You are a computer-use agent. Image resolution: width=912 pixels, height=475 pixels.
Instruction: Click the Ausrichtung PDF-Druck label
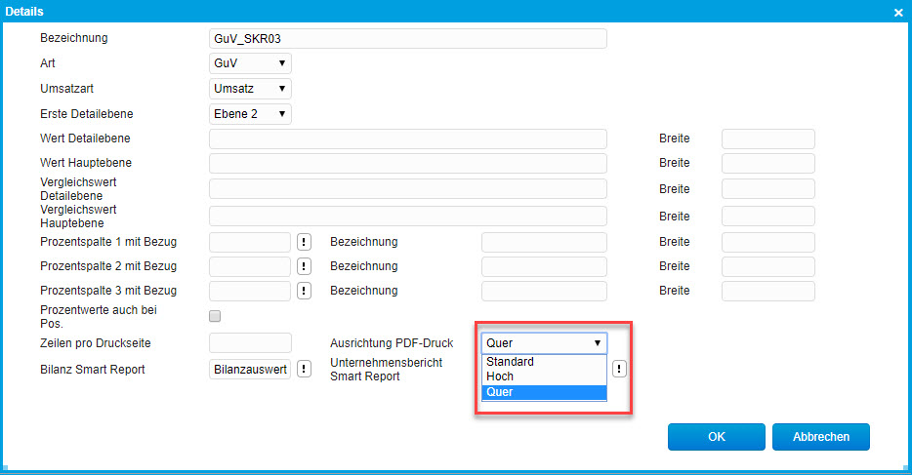392,343
